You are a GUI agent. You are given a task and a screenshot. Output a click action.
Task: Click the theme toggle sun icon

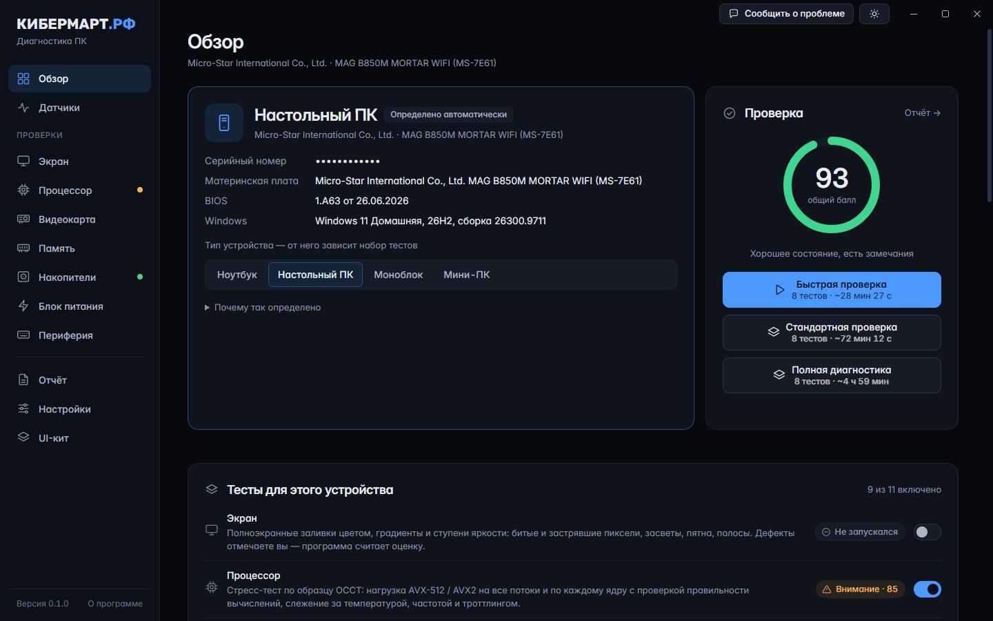[874, 14]
